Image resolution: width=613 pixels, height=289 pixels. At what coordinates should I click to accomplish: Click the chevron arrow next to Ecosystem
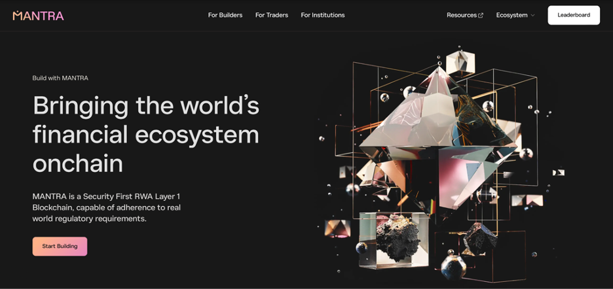coord(532,16)
